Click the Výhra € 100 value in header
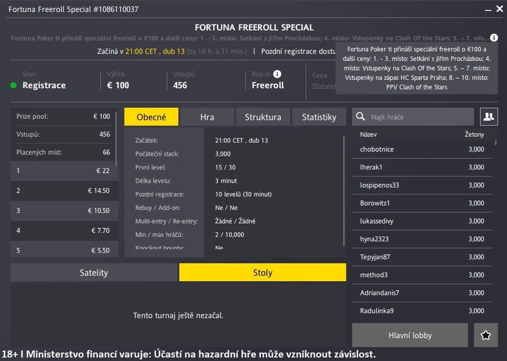Viewport: 507px width, 361px height. coord(118,85)
